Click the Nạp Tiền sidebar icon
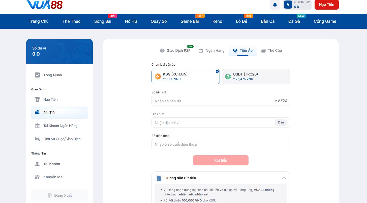 pos(37,99)
